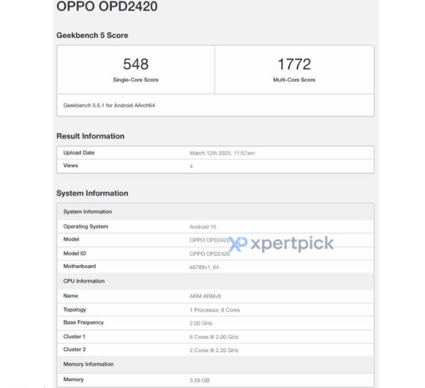The height and width of the screenshot is (388, 425).
Task: Click the Base Frequency row label
Action: pyautogui.click(x=83, y=323)
